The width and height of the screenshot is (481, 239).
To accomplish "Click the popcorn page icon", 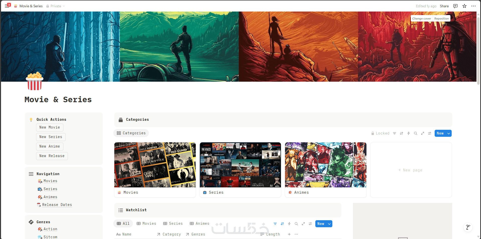I will pyautogui.click(x=35, y=81).
